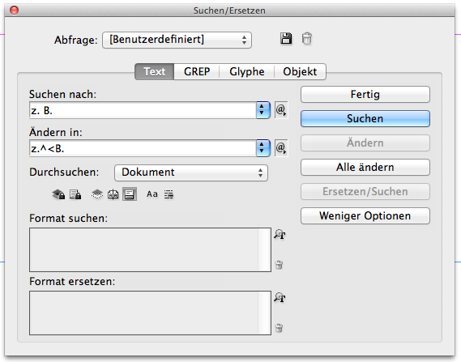The width and height of the screenshot is (461, 362).
Task: Click Weniger Optionen button
Action: click(365, 215)
